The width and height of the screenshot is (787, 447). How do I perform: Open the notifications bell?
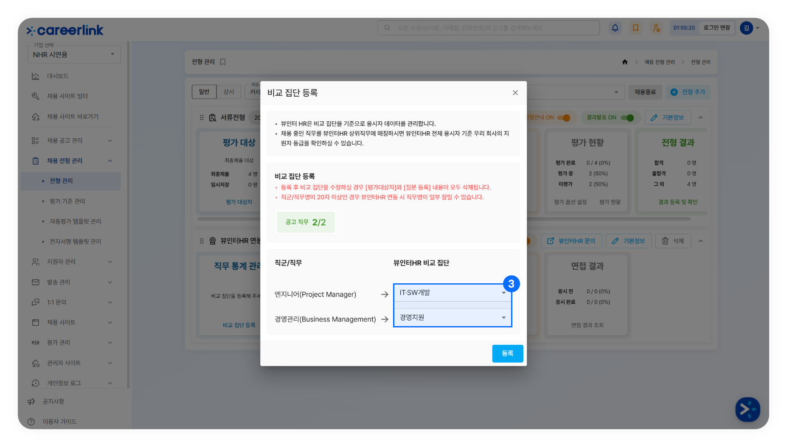pyautogui.click(x=615, y=28)
